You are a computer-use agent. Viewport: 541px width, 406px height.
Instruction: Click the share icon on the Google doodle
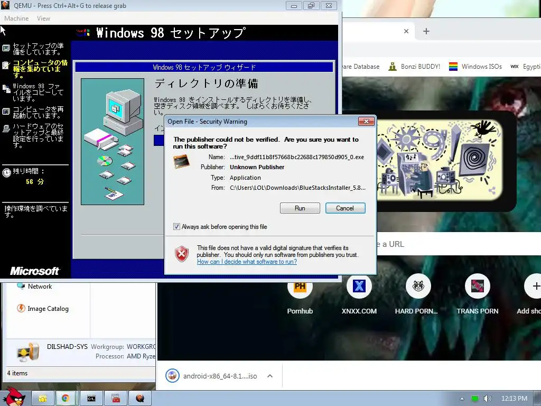492,190
